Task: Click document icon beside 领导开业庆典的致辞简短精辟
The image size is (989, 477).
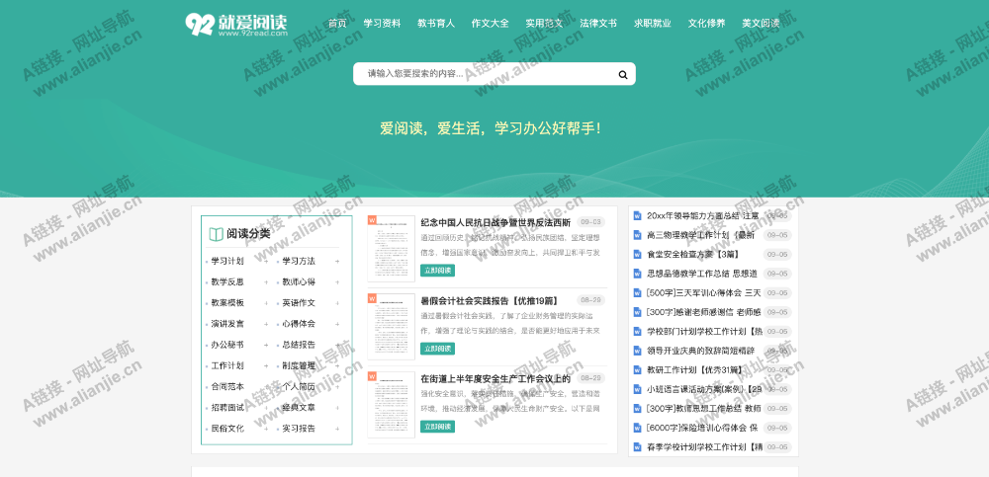Action: 638,351
